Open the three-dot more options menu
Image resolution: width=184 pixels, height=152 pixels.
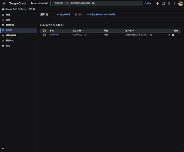tap(175, 3)
